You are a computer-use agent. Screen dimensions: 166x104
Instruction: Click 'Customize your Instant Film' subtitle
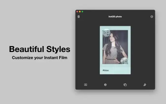40,58
